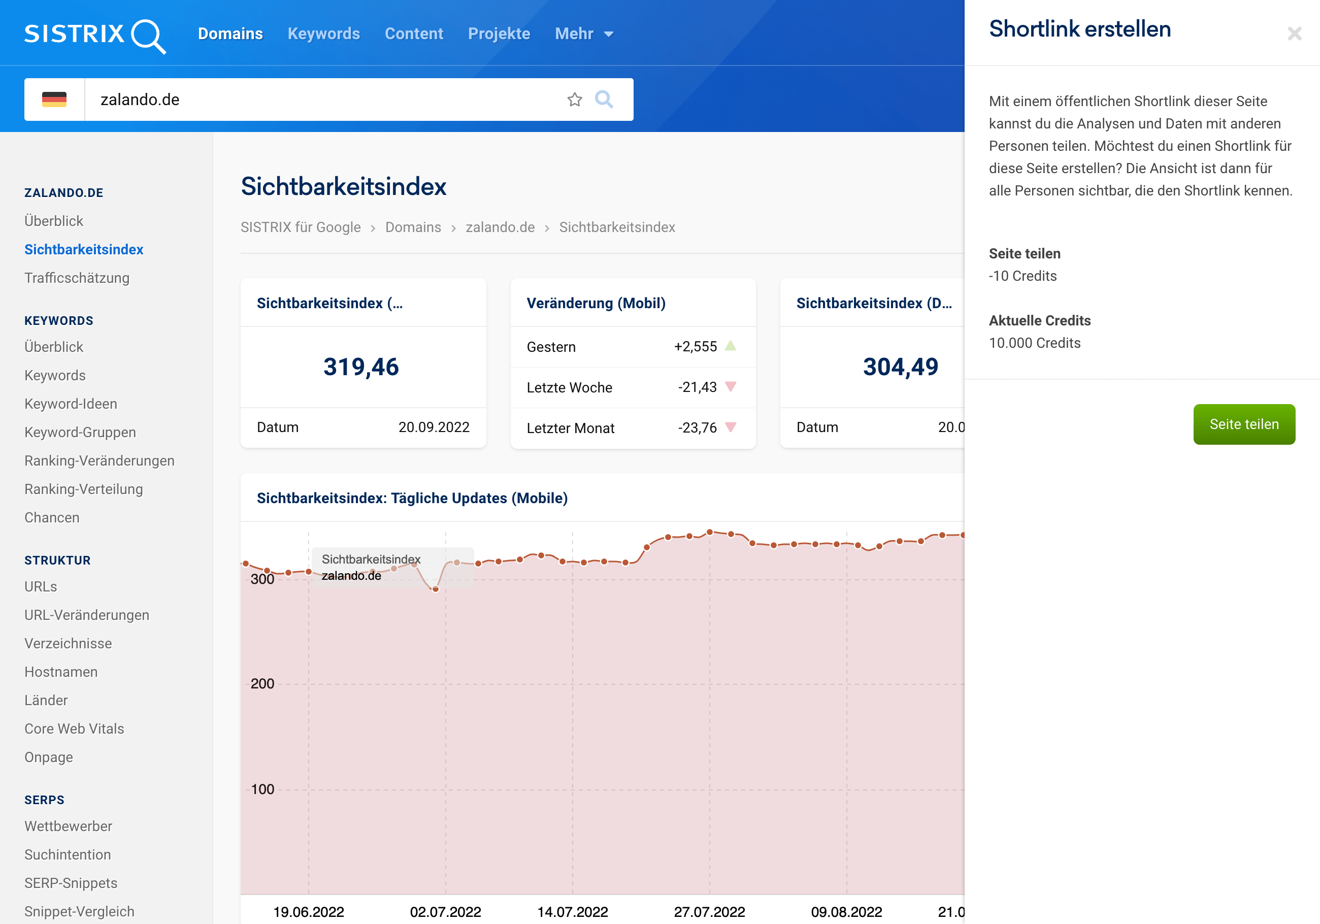Open Keywords sidebar entry

pos(55,376)
